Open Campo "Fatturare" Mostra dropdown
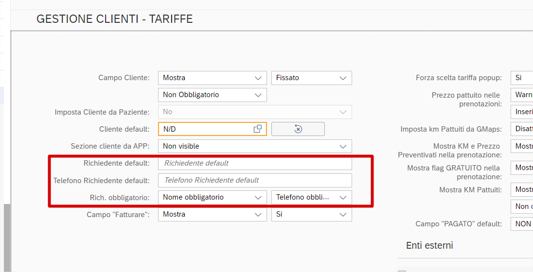Image resolution: width=533 pixels, height=272 pixels. [212, 214]
